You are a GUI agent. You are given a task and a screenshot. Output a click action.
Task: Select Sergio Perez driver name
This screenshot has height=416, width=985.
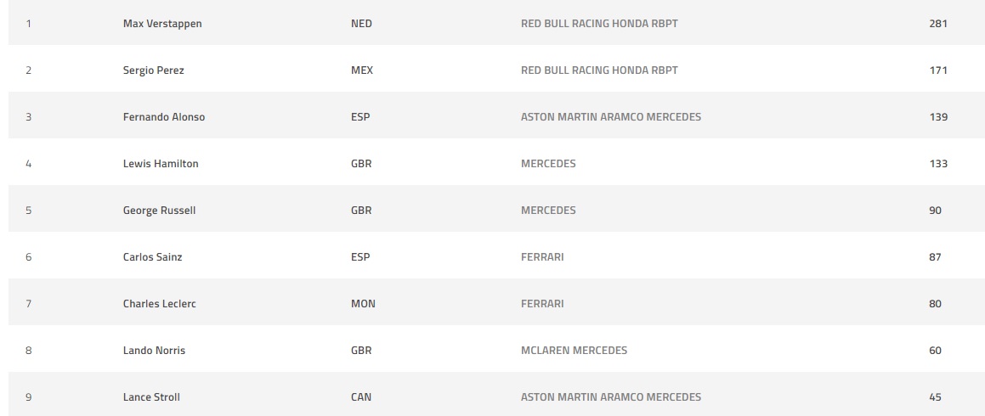tap(153, 70)
